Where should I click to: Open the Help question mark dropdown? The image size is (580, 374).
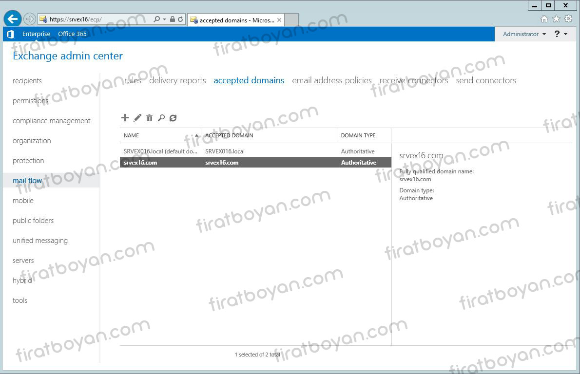(x=561, y=34)
